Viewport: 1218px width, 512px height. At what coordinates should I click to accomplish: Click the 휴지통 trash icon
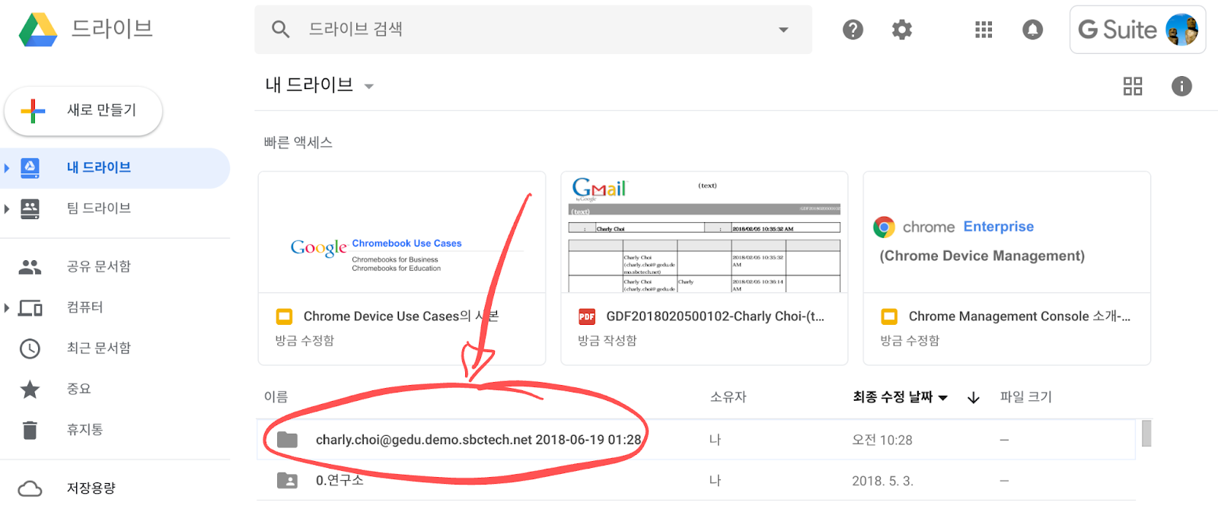tap(30, 430)
